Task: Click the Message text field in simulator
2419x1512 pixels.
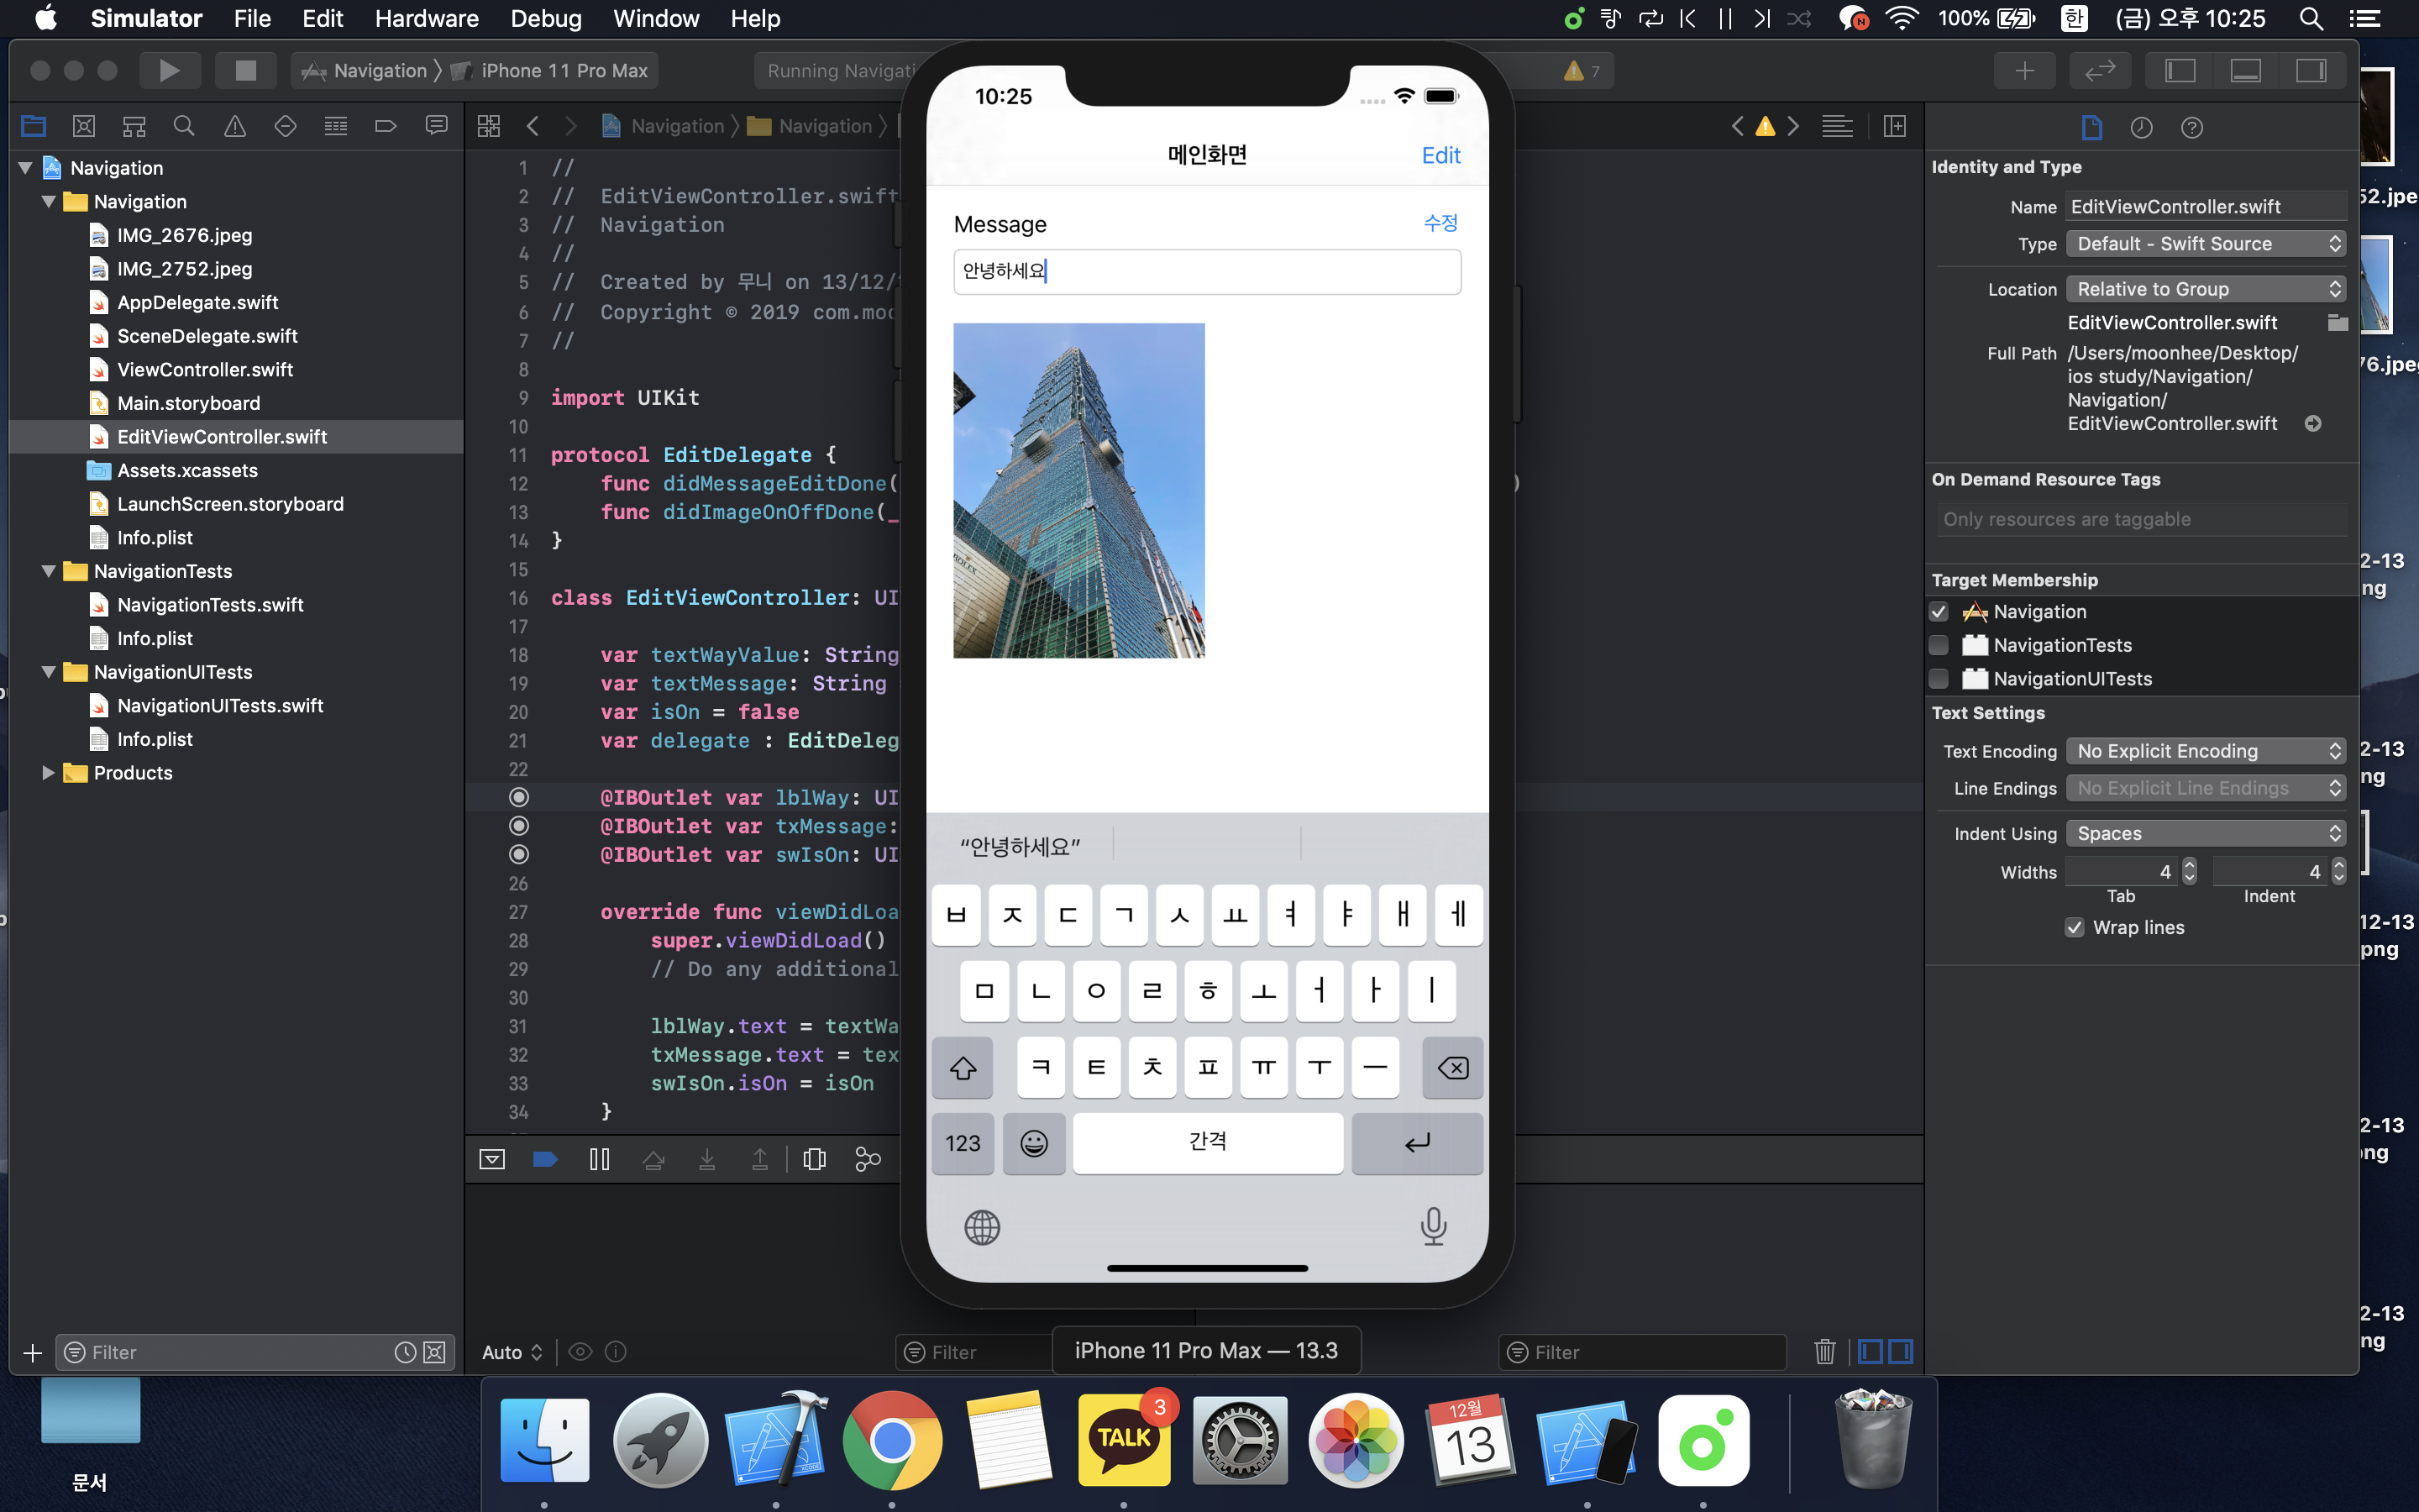Action: 1206,272
